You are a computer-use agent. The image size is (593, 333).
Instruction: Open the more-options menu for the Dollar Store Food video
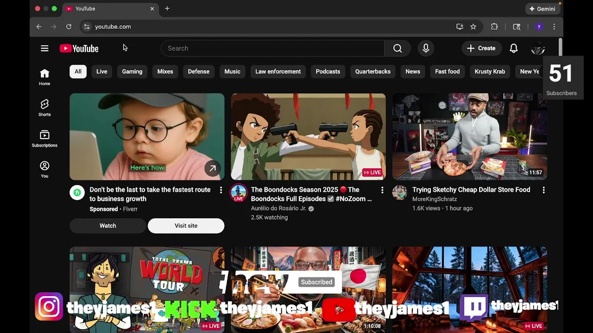(x=543, y=190)
